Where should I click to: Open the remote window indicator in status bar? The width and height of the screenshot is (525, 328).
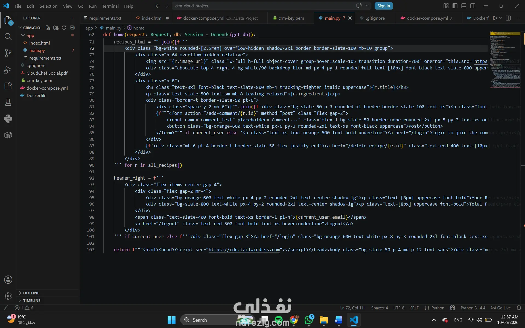click(6, 308)
